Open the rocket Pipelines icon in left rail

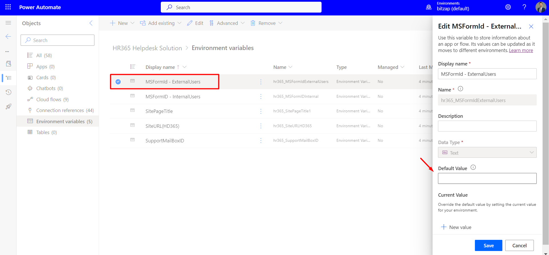[9, 106]
